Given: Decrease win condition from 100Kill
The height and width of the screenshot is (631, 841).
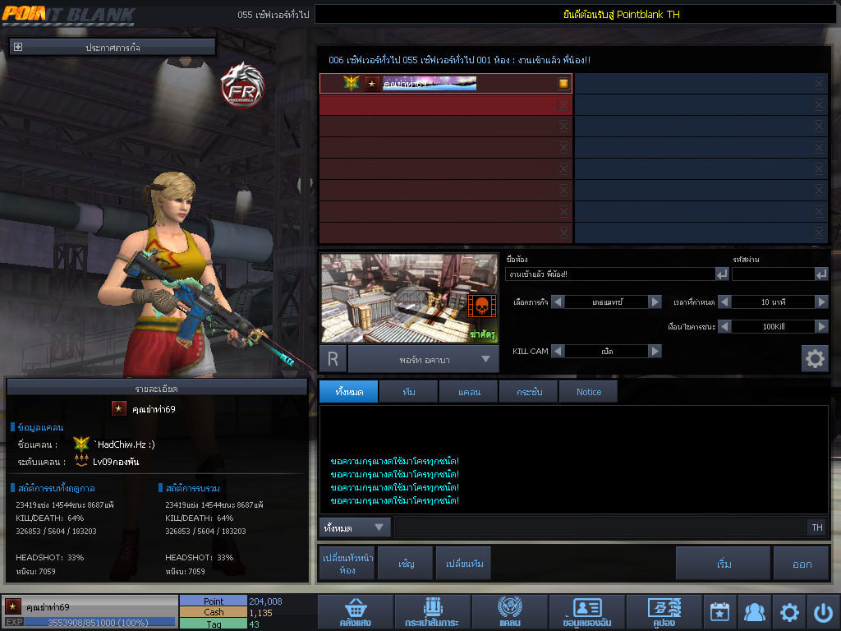Looking at the screenshot, I should tap(724, 326).
